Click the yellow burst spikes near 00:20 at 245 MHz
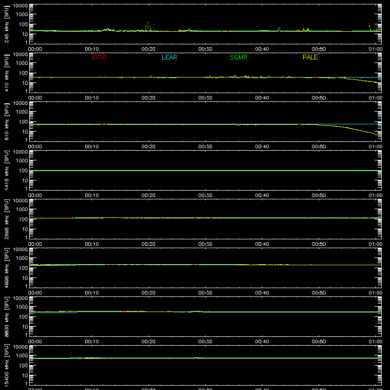Image resolution: width=390 pixels, height=390 pixels. [149, 26]
